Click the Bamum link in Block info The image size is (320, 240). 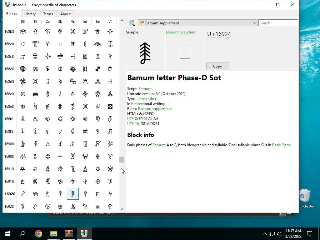(x=159, y=145)
